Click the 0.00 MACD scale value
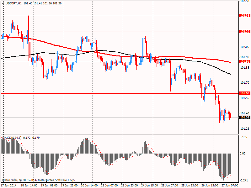251x188 pixels. (243, 154)
